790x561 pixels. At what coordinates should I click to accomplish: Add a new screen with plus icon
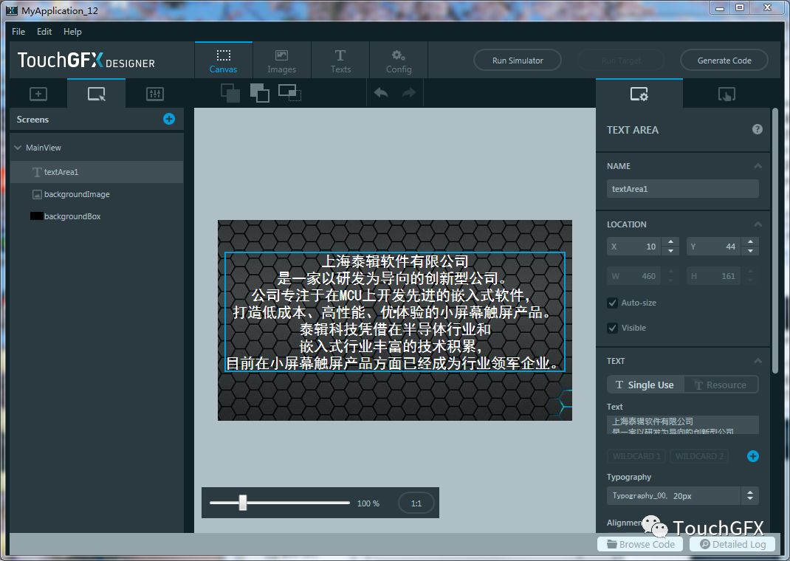click(169, 120)
